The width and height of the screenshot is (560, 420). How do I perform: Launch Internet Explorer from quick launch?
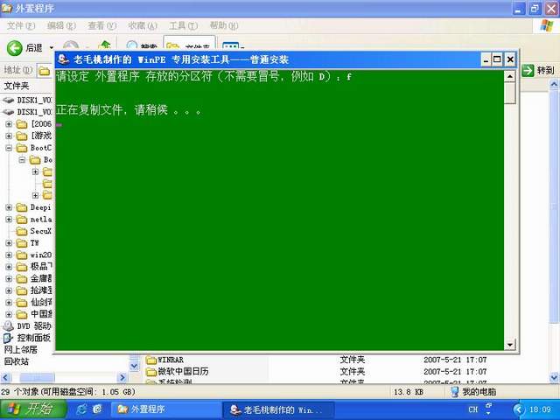(81, 409)
